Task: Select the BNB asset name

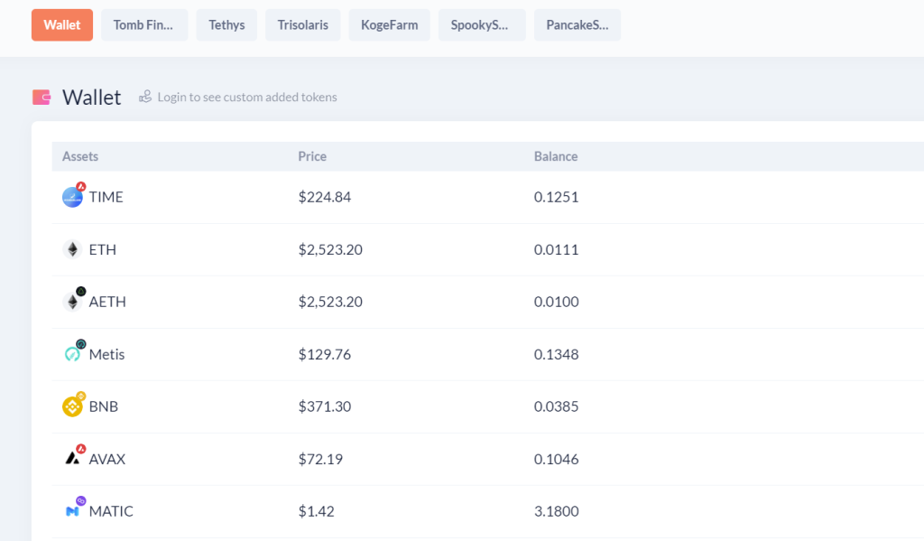Action: (104, 406)
